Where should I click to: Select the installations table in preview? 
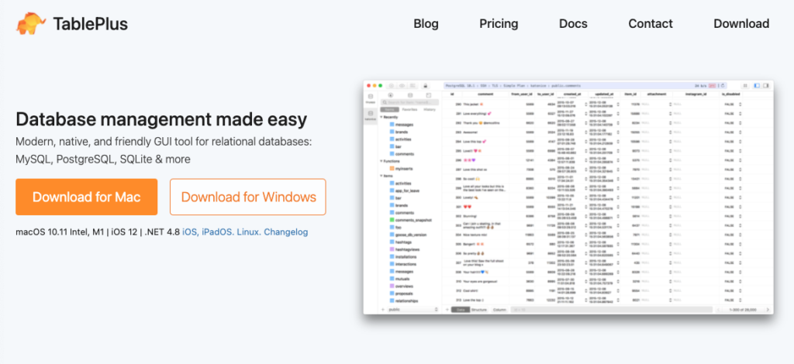click(x=403, y=257)
